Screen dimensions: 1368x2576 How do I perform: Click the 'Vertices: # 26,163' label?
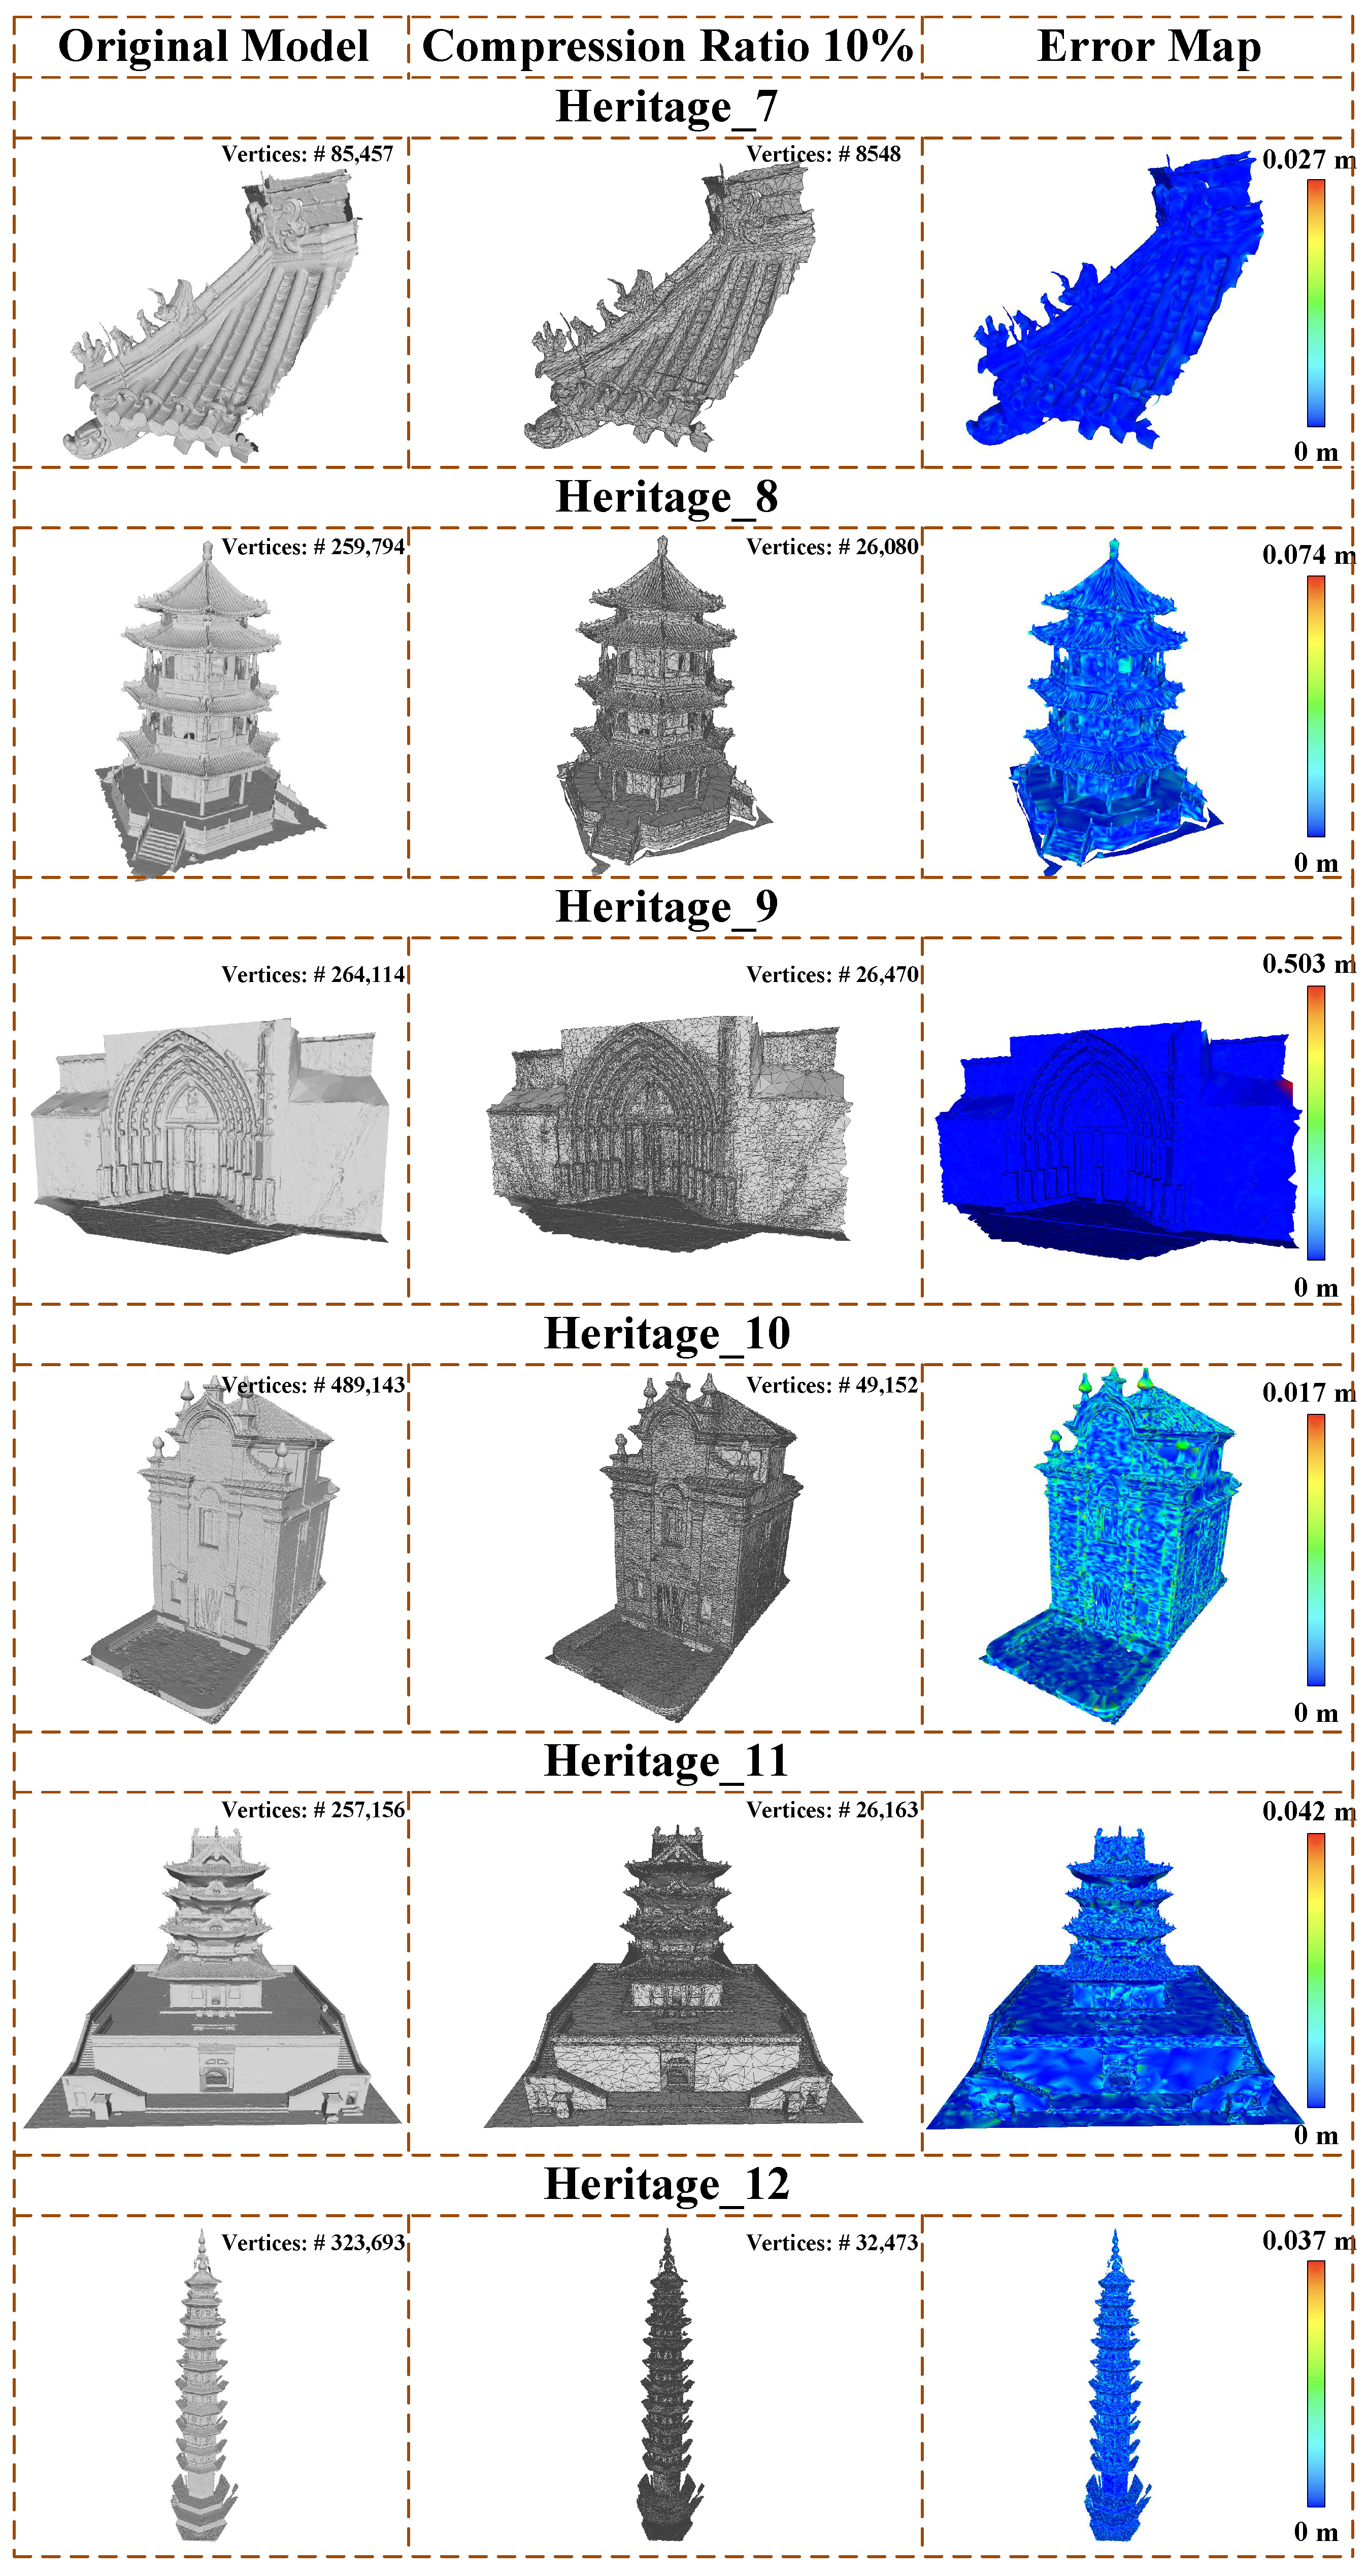[x=832, y=1810]
